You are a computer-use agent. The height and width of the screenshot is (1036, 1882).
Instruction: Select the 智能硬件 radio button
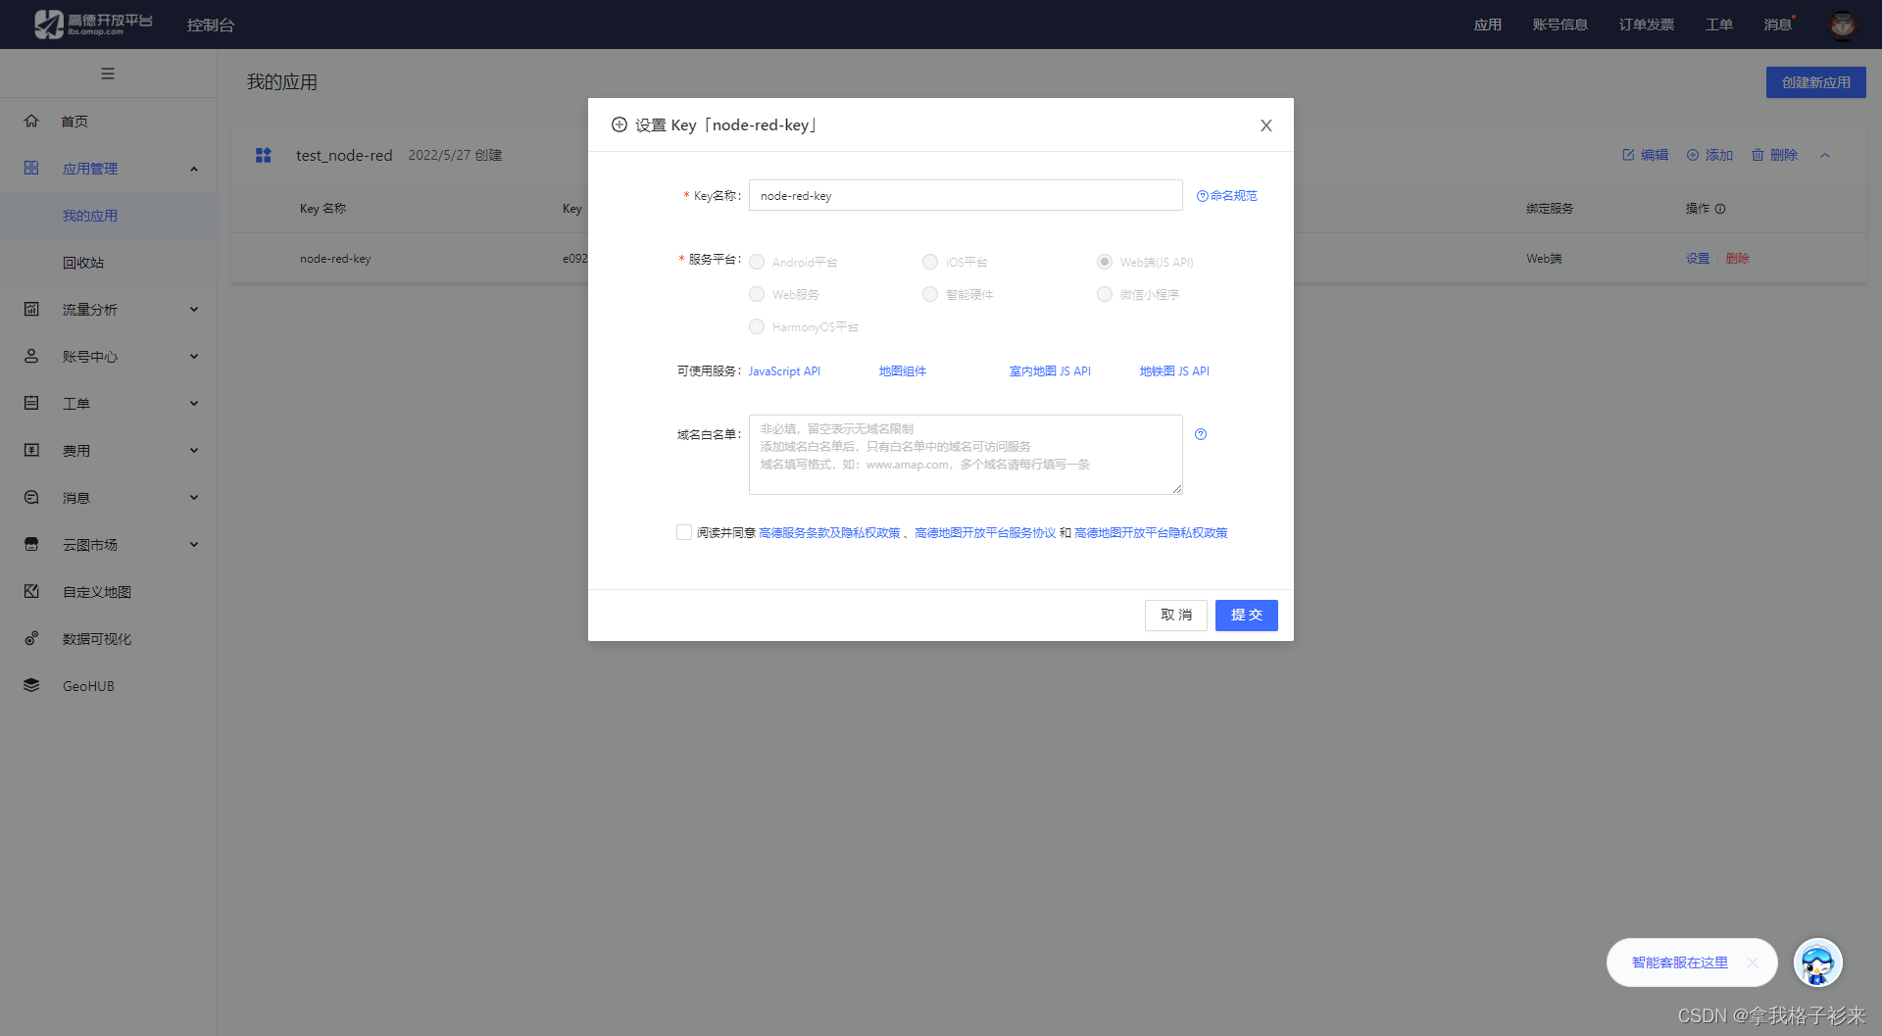[x=930, y=294]
